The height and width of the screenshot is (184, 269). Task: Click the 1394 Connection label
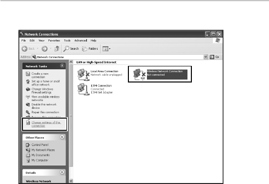point(101,85)
